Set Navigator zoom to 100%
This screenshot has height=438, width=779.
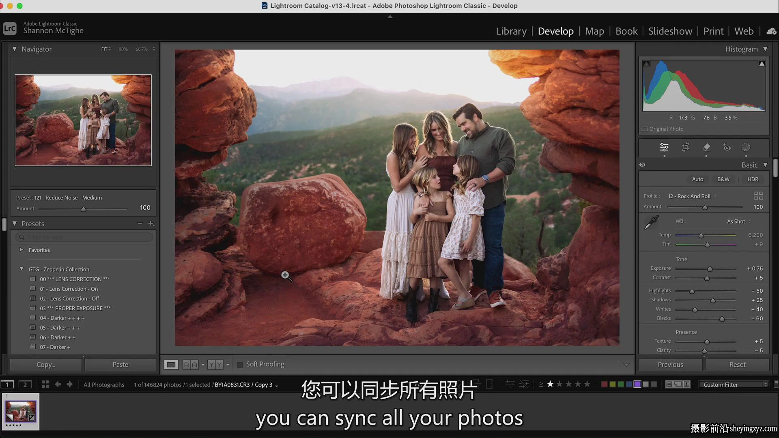point(122,49)
